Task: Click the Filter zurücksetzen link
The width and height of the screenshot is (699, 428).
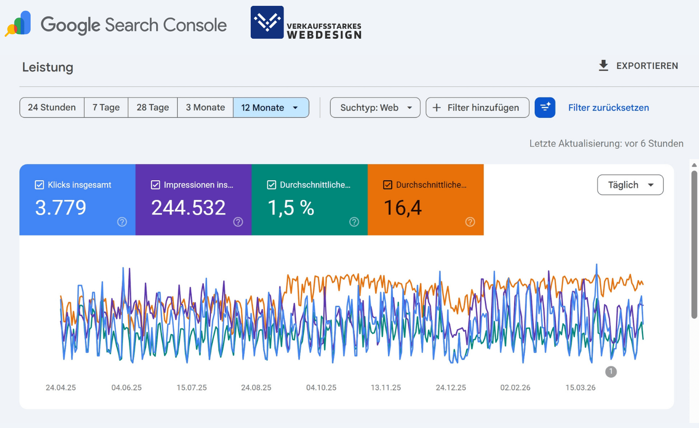Action: tap(608, 107)
